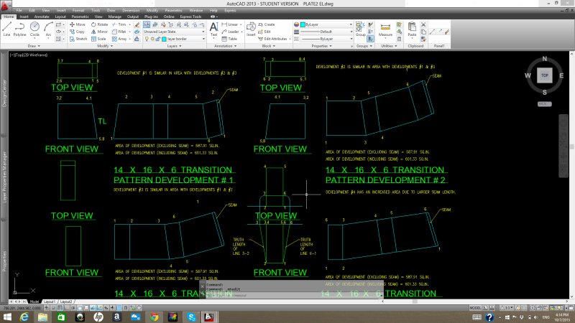Open Layer Properties manager icon

147,24
